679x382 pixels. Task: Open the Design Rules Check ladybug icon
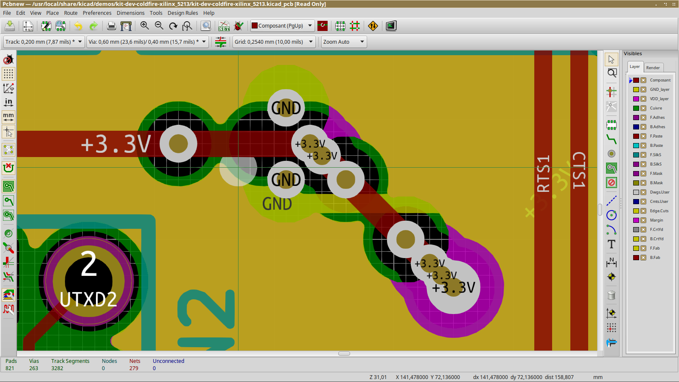(239, 26)
